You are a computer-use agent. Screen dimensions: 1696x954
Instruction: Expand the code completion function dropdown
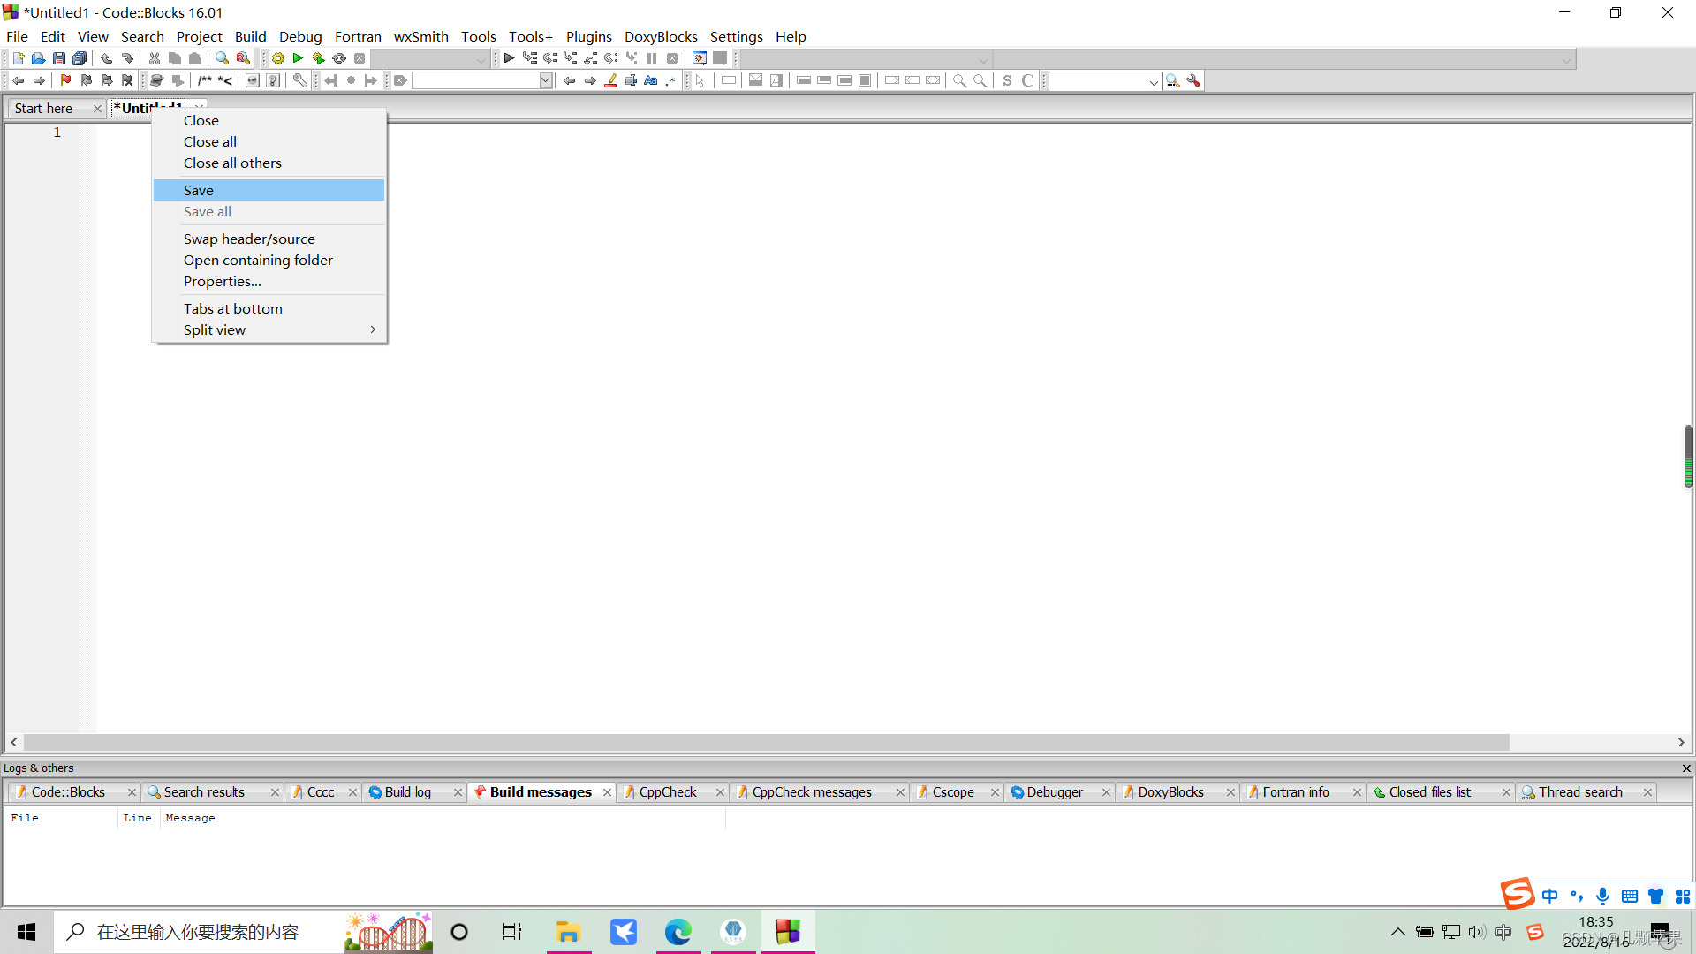1566,59
